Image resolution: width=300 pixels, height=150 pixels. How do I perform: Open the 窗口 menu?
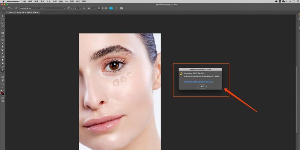[x=78, y=1]
